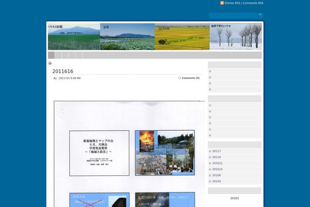
Task: Open the 20116 archive link
Action: tap(216, 157)
